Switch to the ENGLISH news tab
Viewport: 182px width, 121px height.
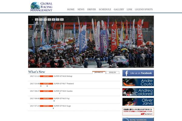pyautogui.click(x=113, y=72)
